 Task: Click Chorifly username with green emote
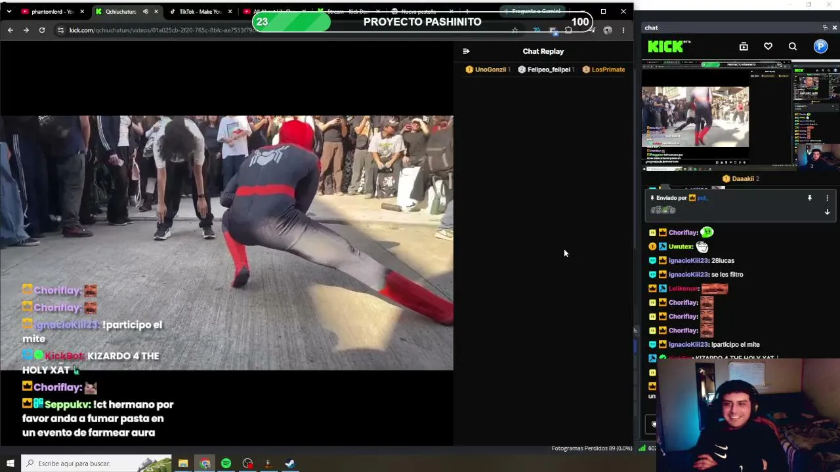point(683,233)
